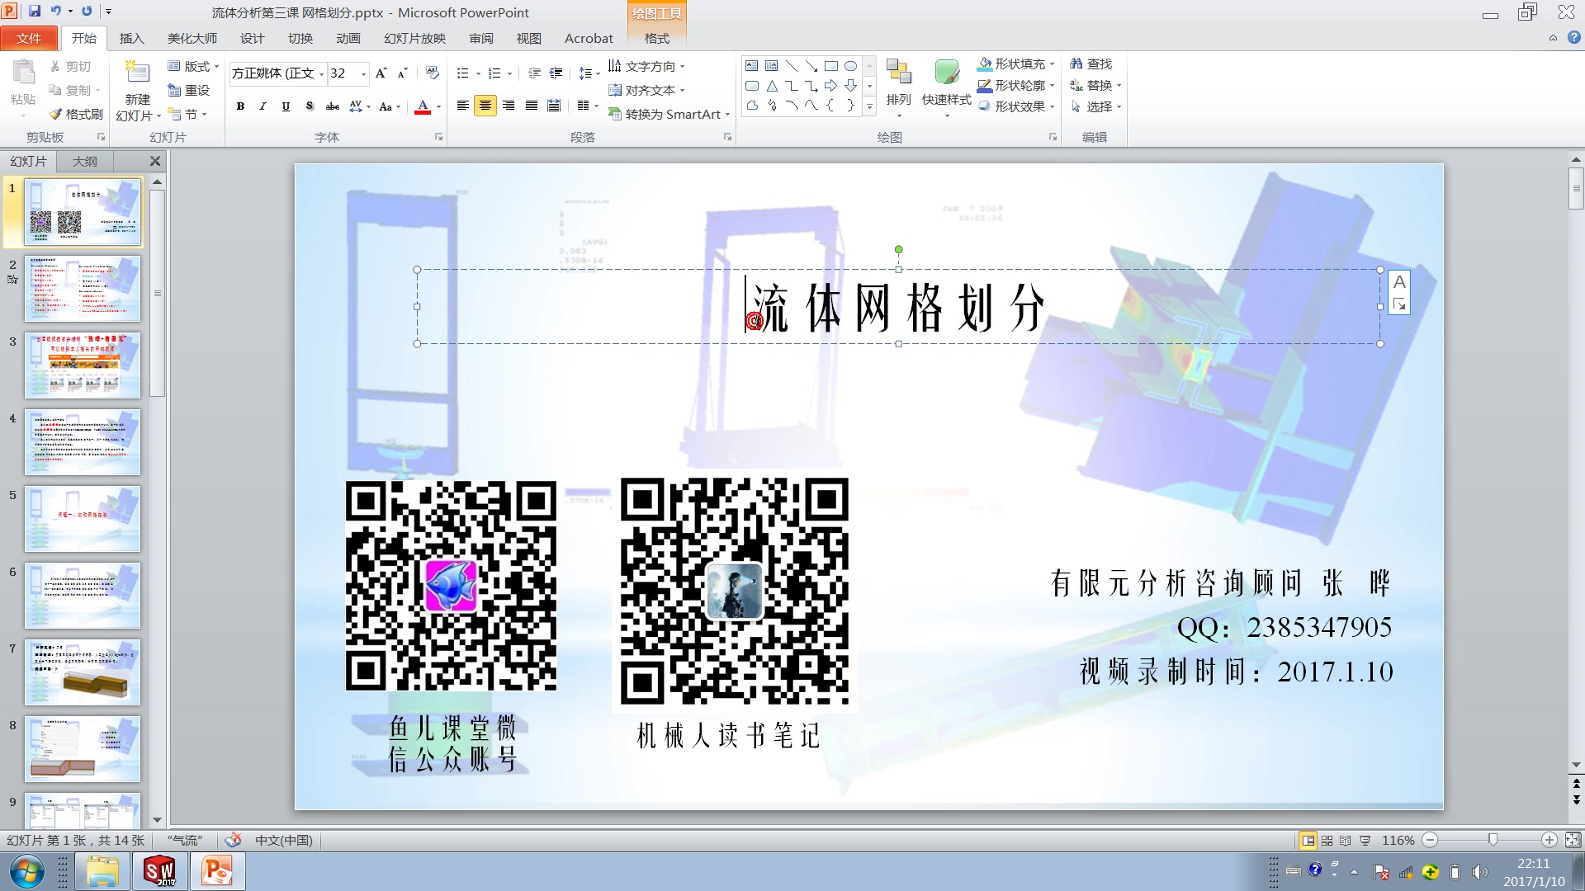
Task: Expand the font size dropdown
Action: [363, 74]
